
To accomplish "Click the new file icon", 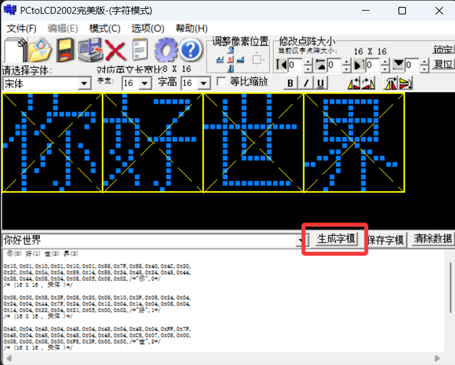I will click(x=15, y=50).
